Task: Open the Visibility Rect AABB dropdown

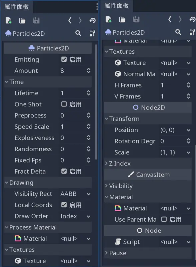Action: pyautogui.click(x=75, y=194)
